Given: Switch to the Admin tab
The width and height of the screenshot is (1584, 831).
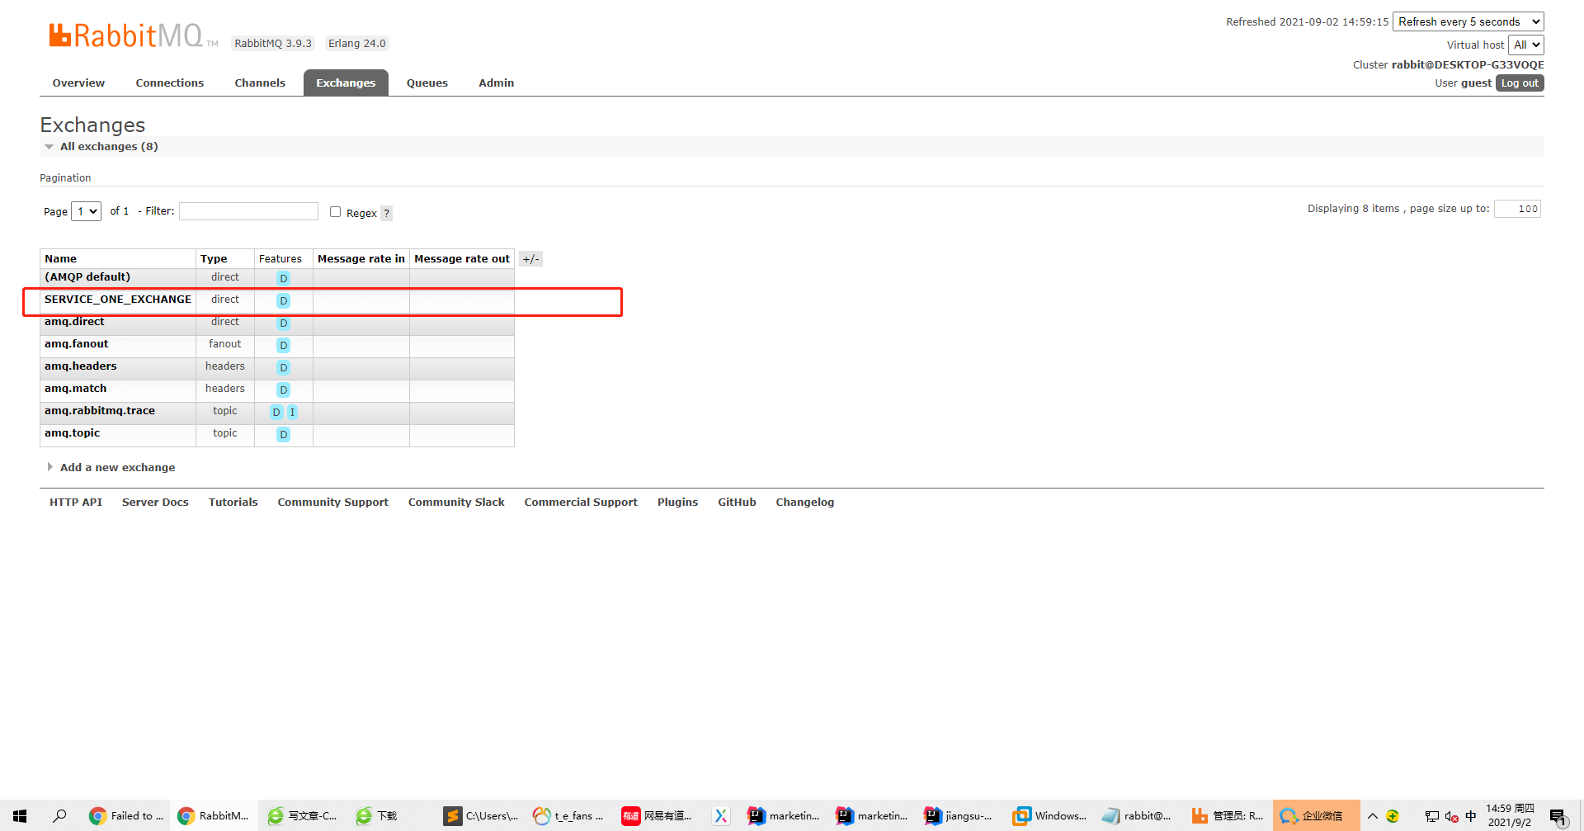Looking at the screenshot, I should 496,83.
